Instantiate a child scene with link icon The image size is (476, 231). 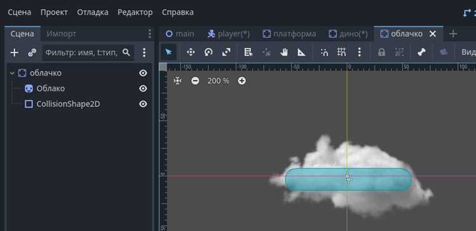point(32,53)
